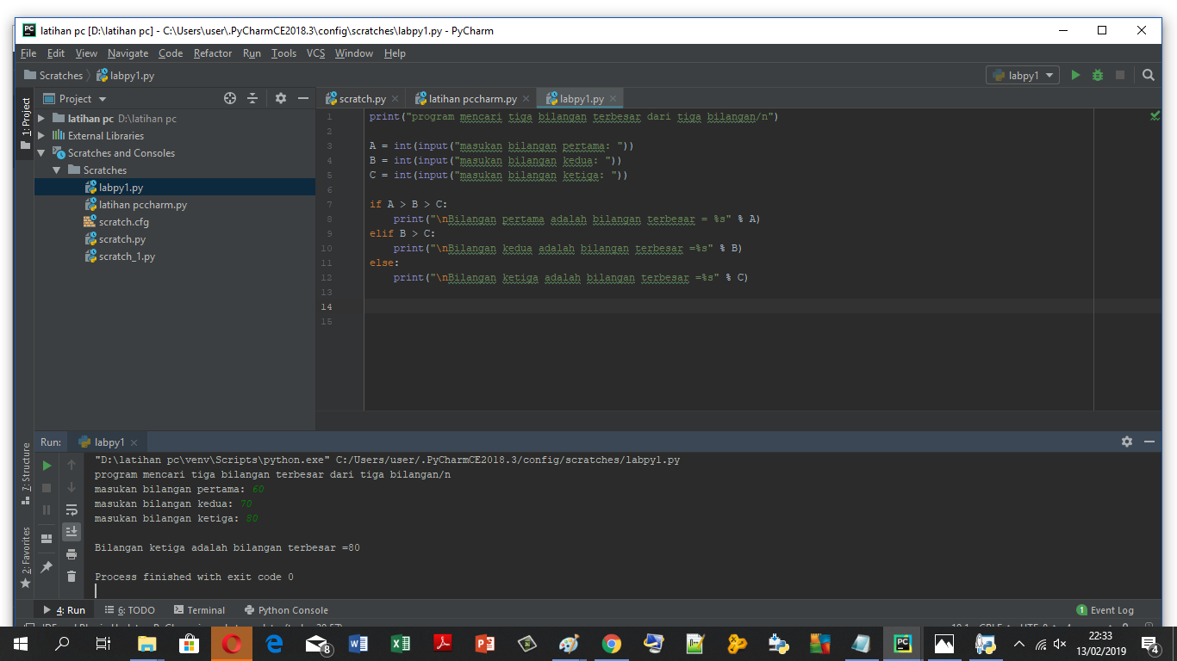The width and height of the screenshot is (1177, 661).
Task: Open the Python Console tool window
Action: (286, 610)
